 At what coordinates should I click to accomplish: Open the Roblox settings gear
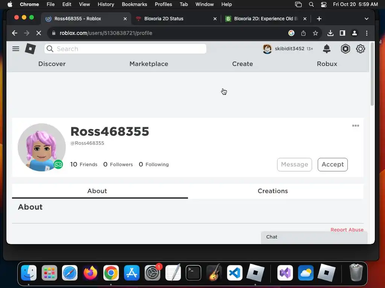point(360,49)
